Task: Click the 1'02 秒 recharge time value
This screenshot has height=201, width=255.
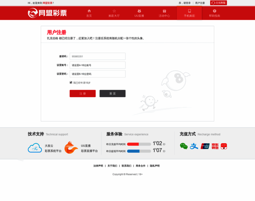Action: [159, 143]
